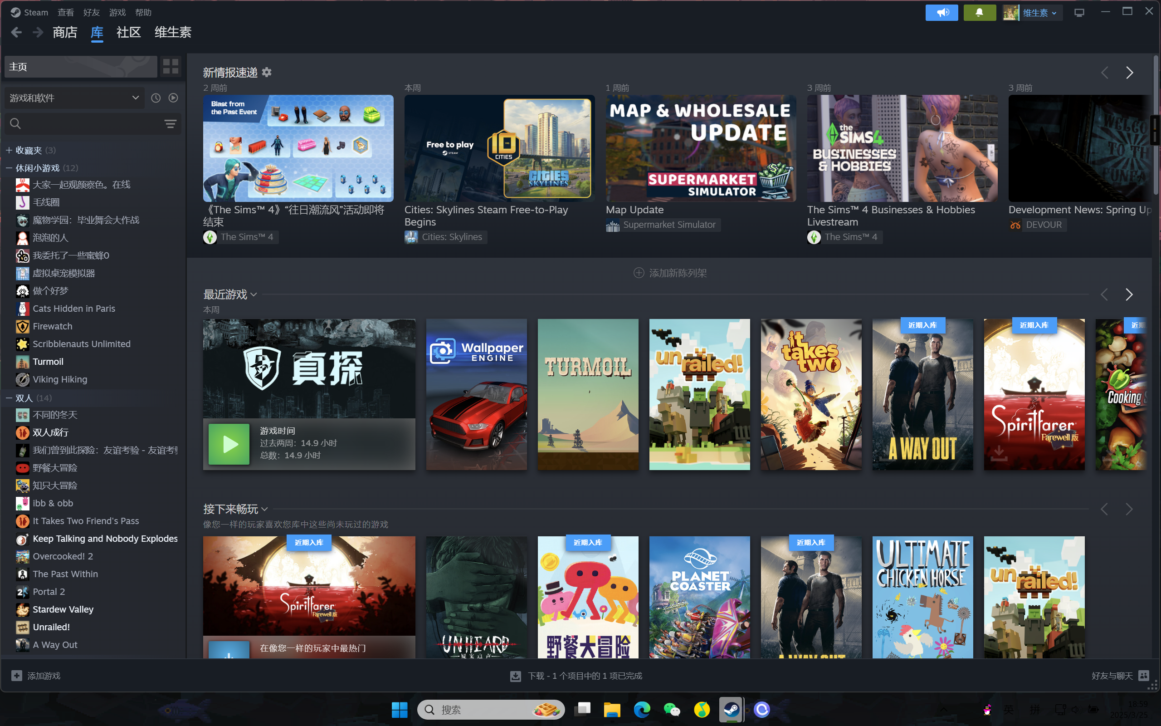Click the 主页 home button
Viewport: 1161px width, 726px height.
pos(81,66)
